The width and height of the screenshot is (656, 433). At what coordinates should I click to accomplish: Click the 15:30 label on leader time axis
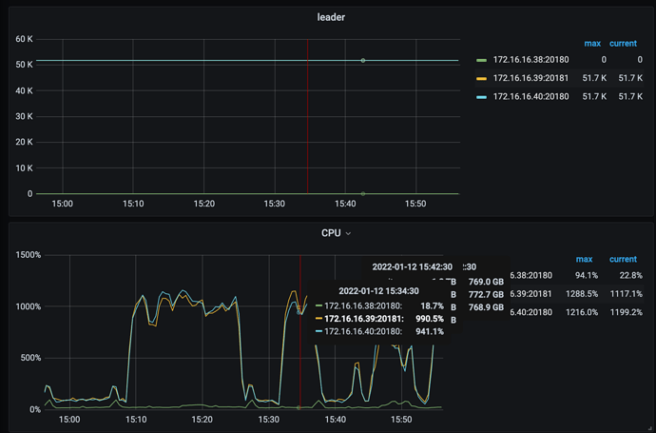tap(274, 204)
